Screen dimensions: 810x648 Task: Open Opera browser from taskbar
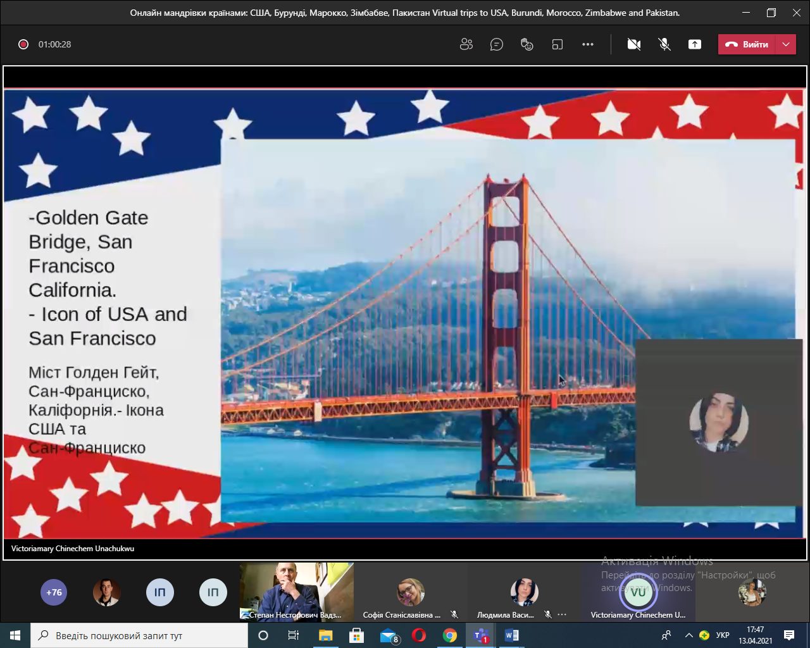(x=419, y=635)
